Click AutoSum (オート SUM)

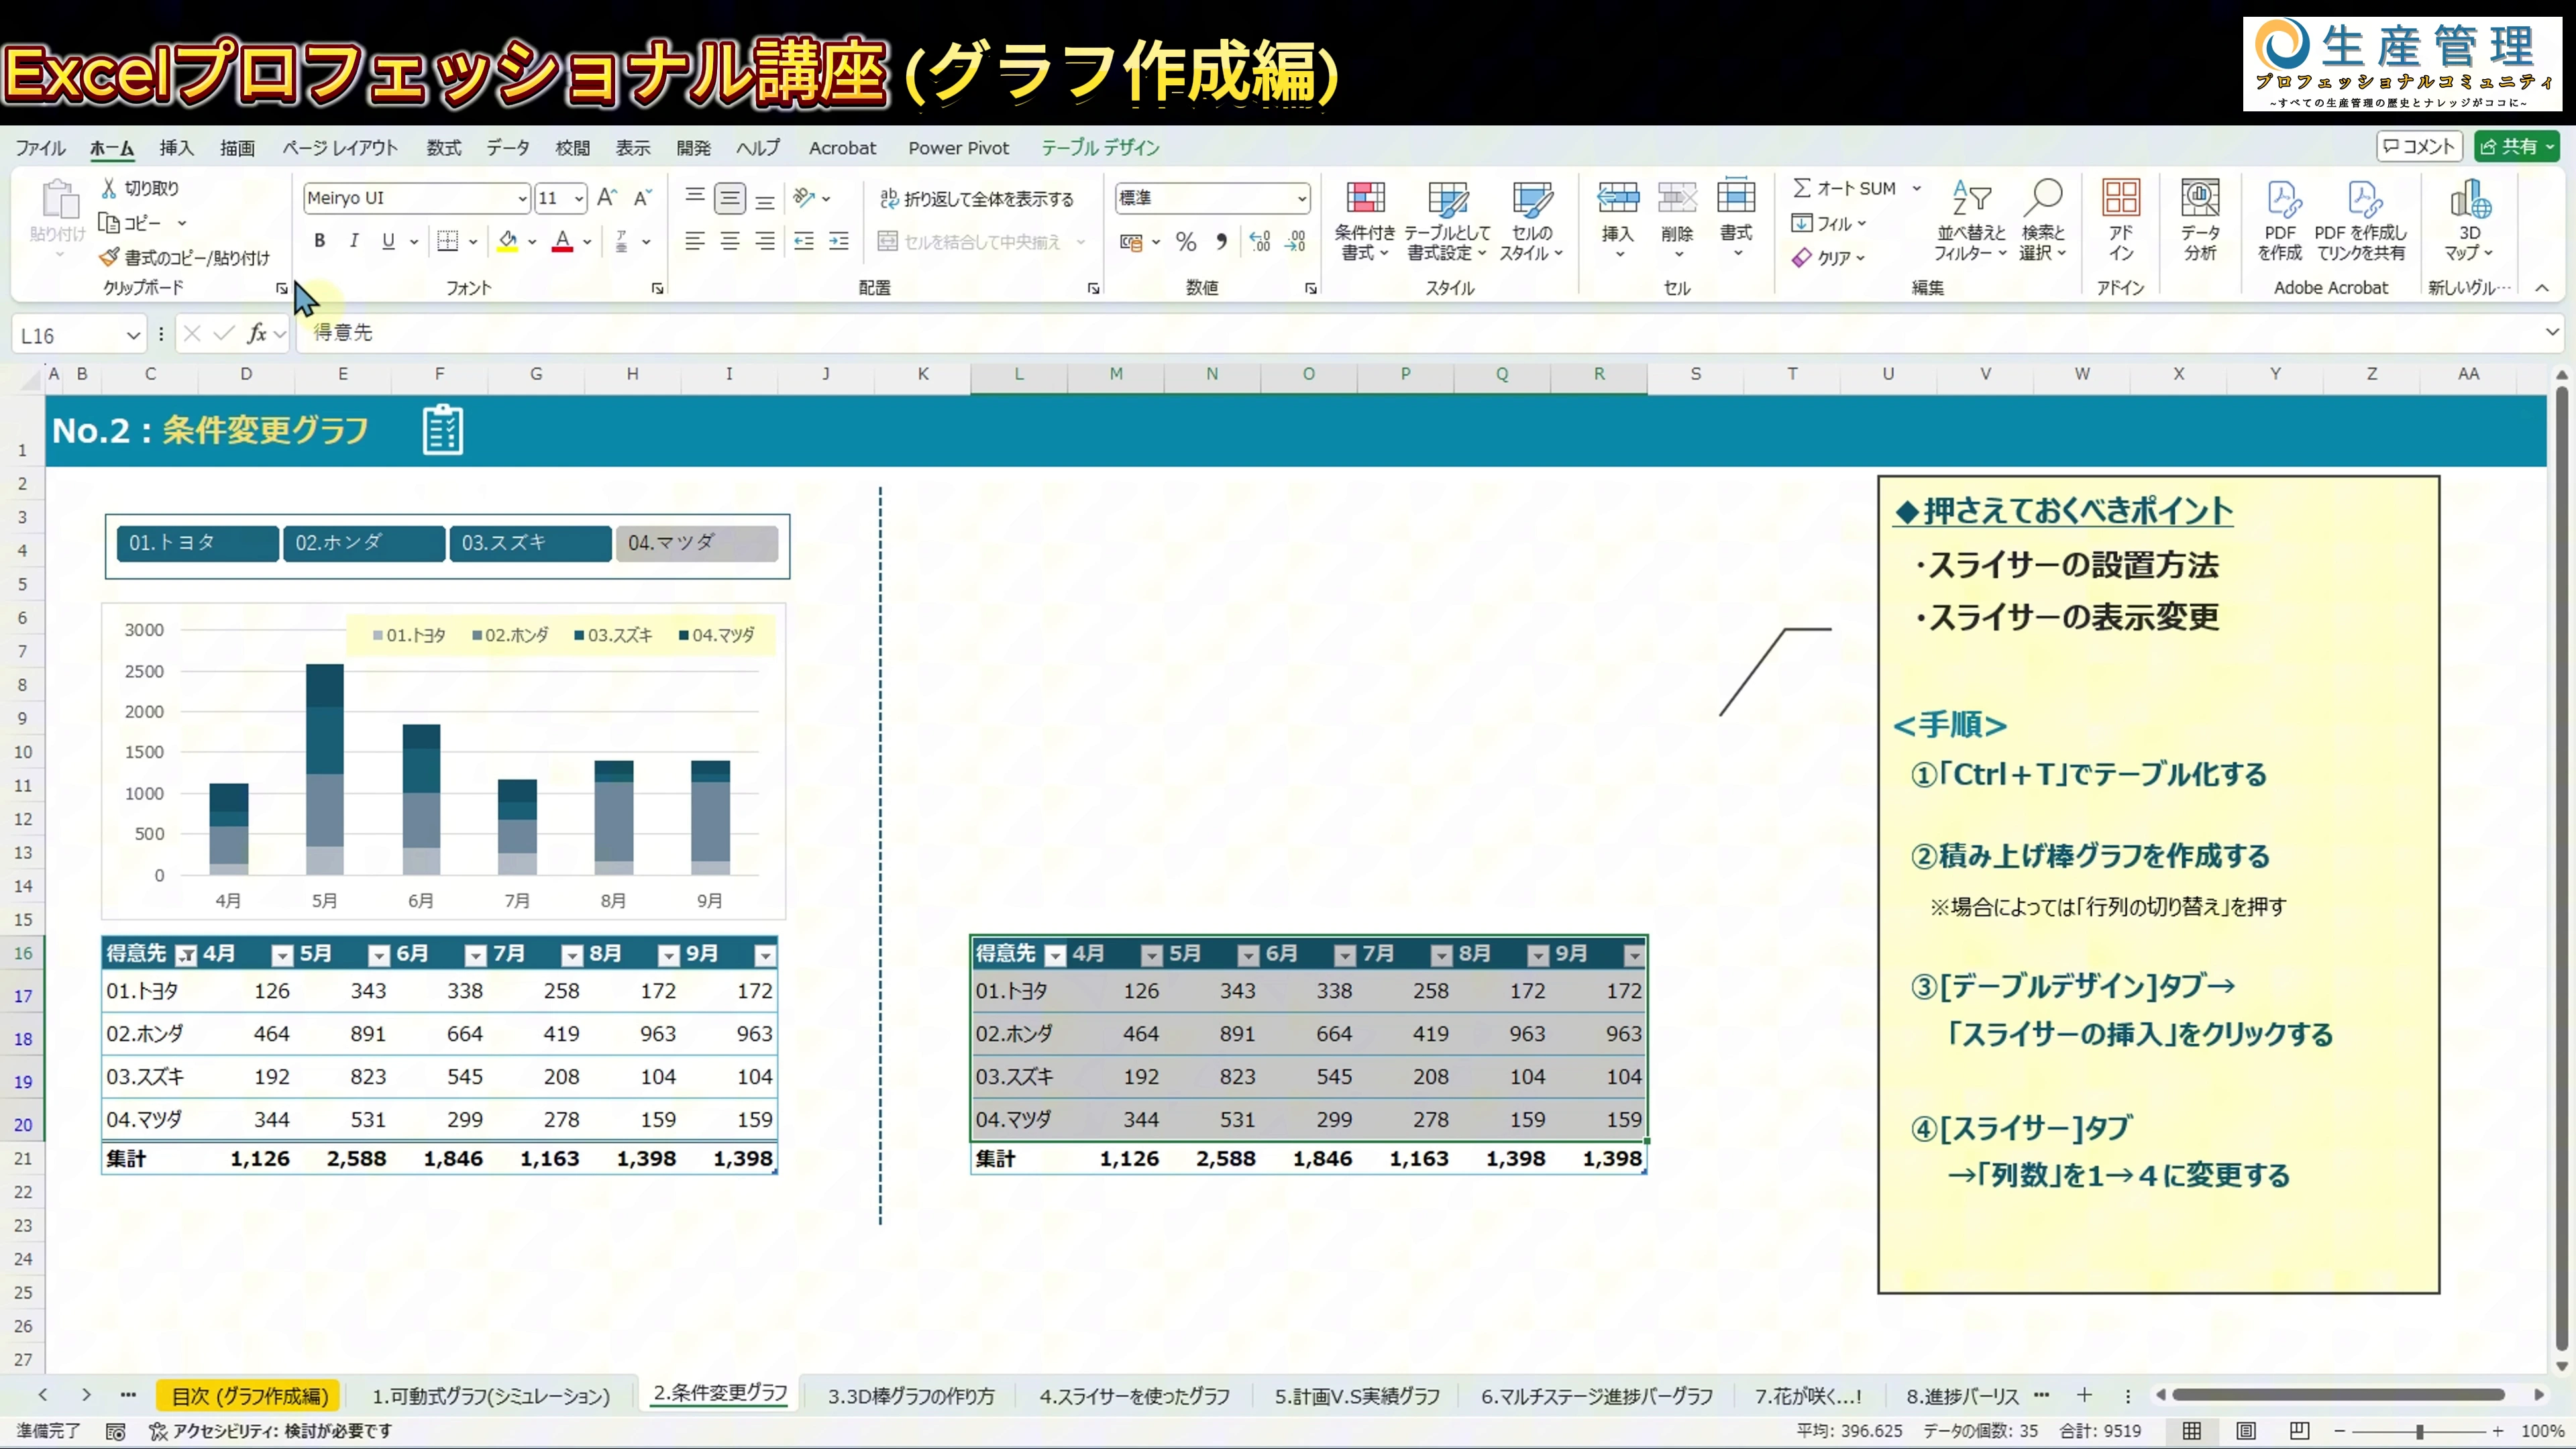pos(1845,188)
